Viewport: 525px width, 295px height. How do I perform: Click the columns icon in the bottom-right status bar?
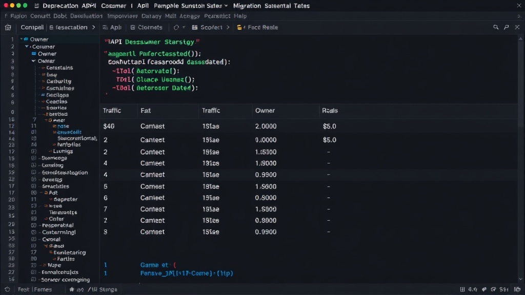tap(462, 289)
